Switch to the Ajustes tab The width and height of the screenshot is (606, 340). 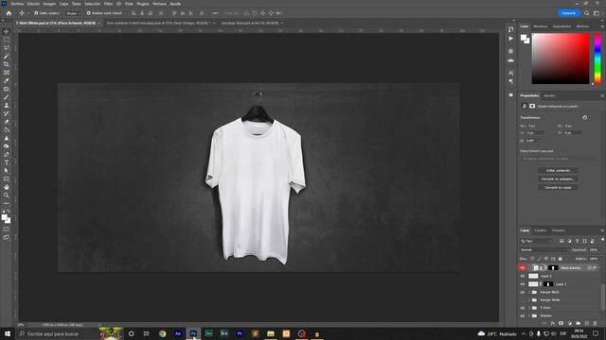coord(549,95)
